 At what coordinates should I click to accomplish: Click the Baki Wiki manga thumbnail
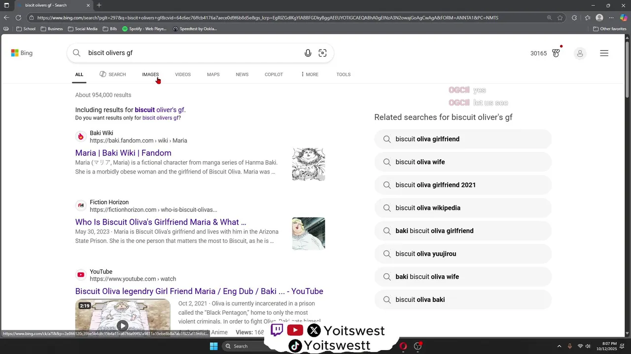(309, 164)
